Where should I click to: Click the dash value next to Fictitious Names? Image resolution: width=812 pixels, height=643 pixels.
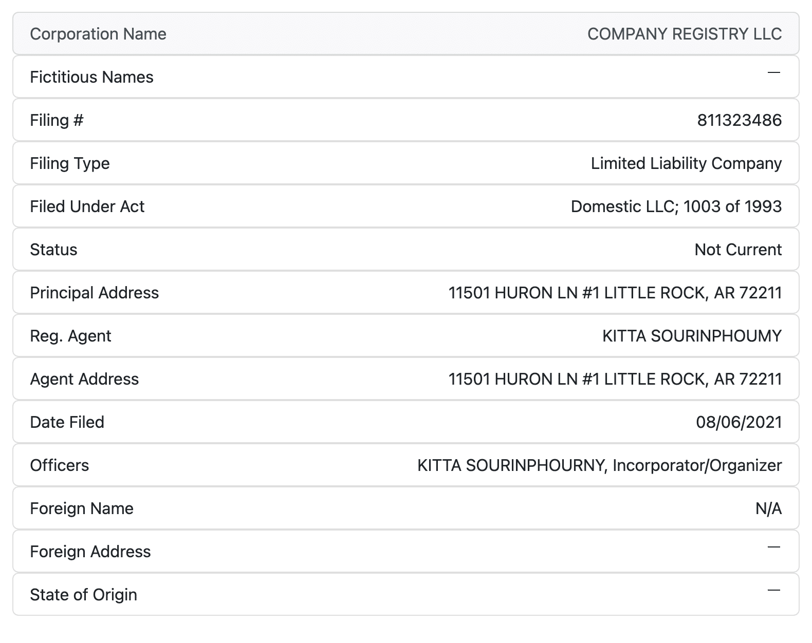(774, 73)
